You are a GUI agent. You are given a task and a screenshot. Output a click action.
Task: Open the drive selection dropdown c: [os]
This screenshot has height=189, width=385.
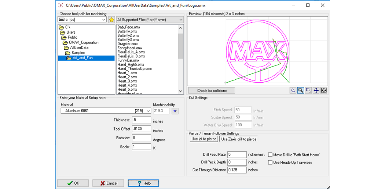coord(82,20)
